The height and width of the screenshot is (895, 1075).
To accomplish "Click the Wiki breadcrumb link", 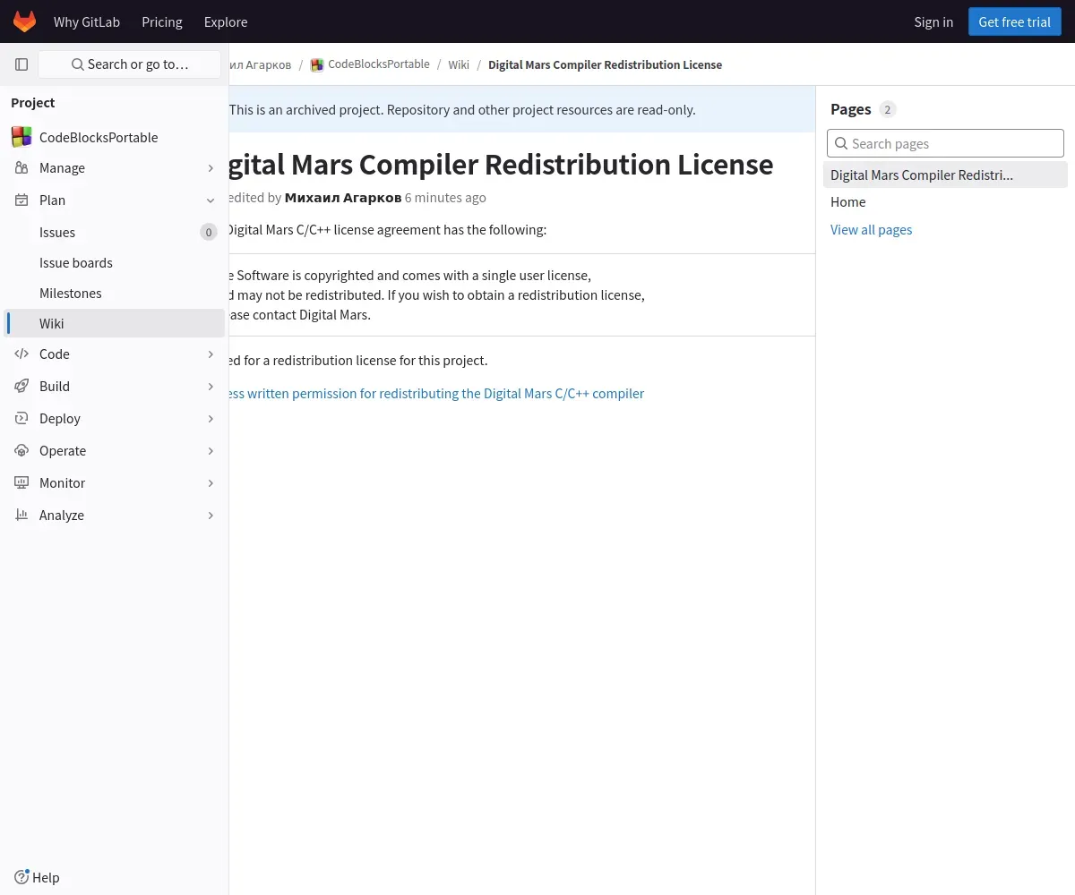I will coord(459,64).
